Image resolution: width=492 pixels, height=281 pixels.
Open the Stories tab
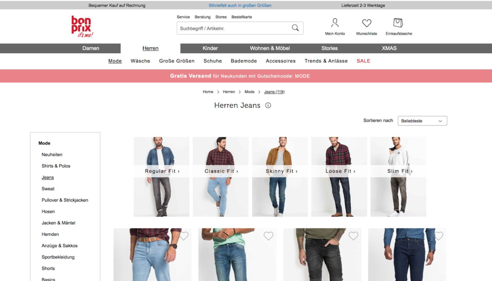tap(330, 48)
